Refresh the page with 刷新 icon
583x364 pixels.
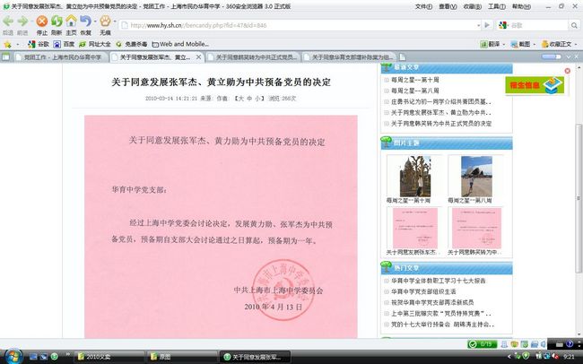pos(57,22)
